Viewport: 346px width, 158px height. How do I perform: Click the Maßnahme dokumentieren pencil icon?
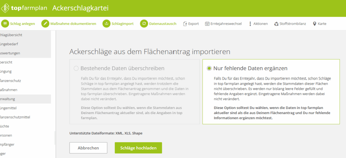click(x=45, y=24)
